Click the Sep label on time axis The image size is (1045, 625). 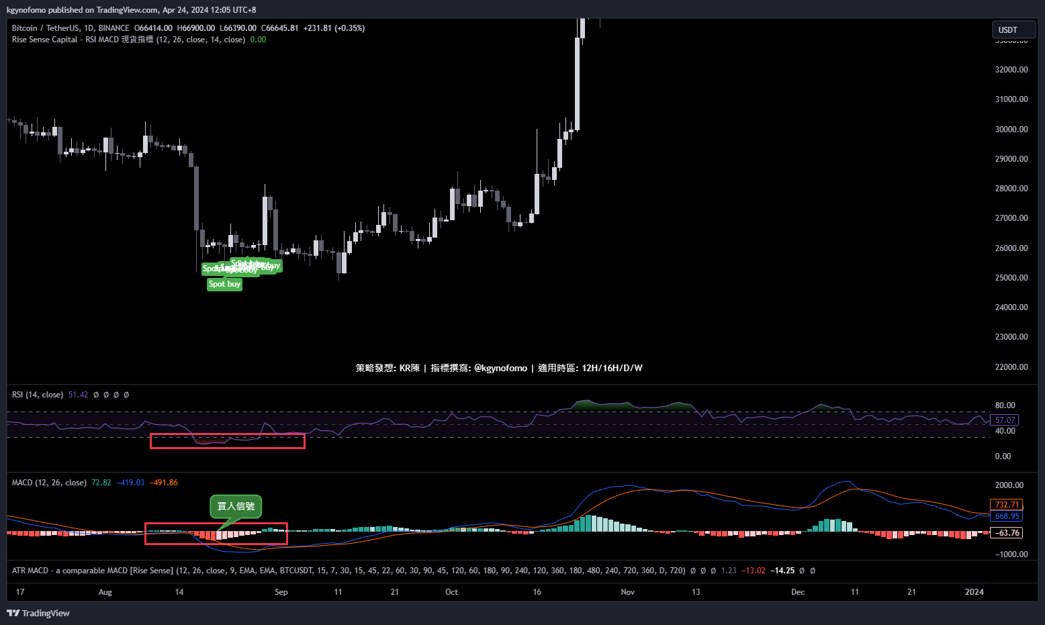click(281, 592)
